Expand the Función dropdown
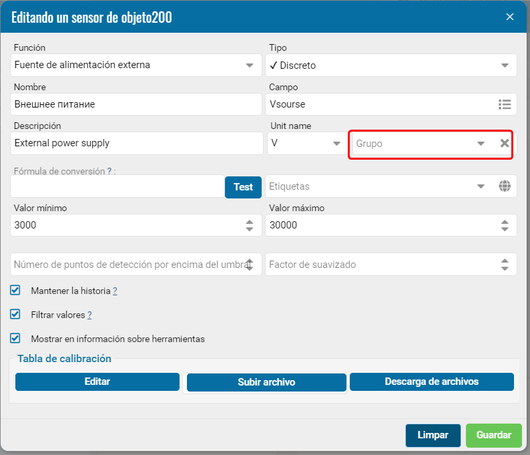530x455 pixels. [x=250, y=65]
